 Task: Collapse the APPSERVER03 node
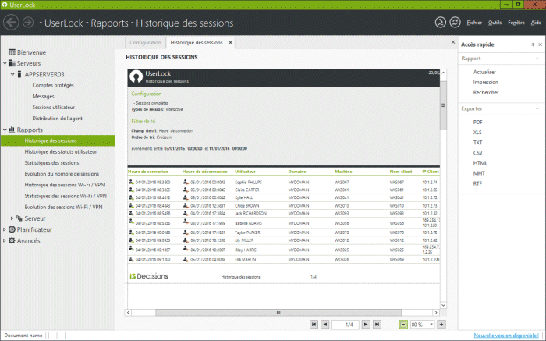[x=12, y=75]
